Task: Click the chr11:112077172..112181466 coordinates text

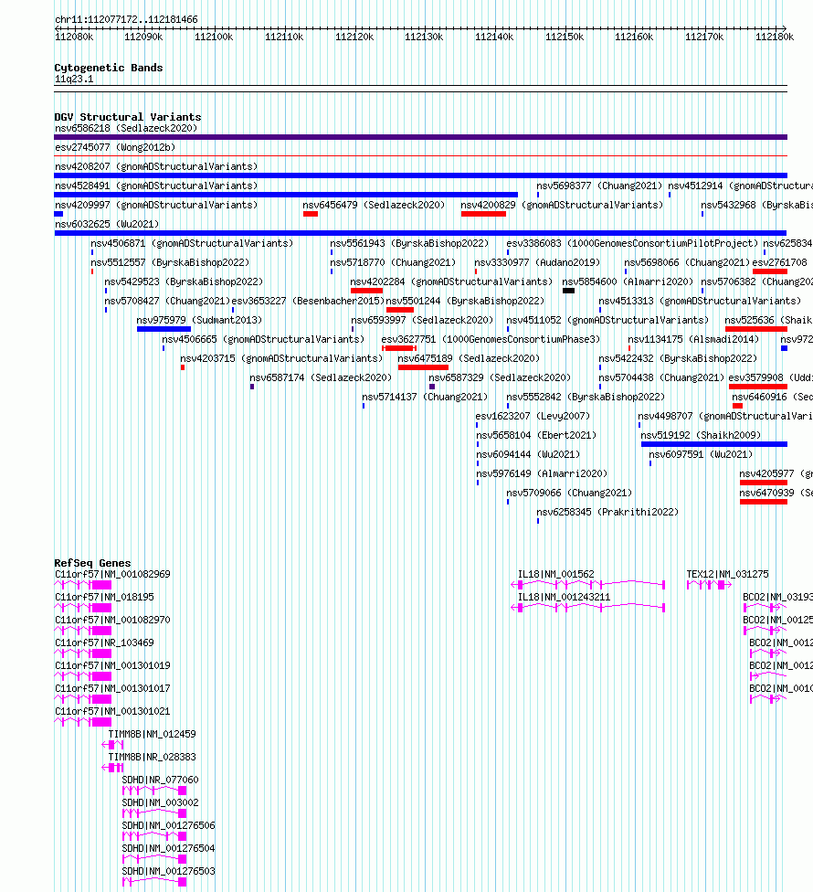Action: click(126, 19)
